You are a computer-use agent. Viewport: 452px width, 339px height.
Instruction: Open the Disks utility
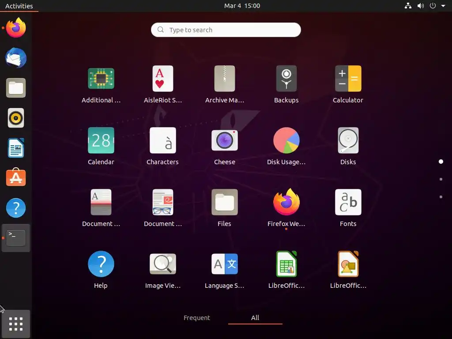pos(348,140)
